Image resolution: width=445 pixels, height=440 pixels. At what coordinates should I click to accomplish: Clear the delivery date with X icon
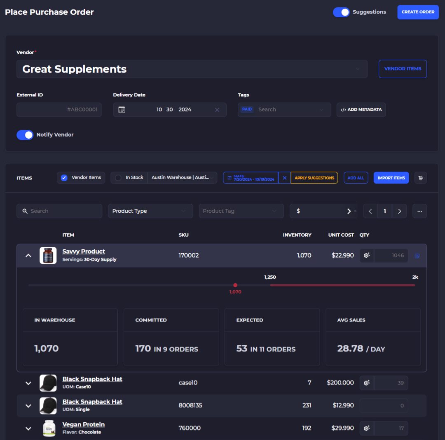tap(217, 110)
